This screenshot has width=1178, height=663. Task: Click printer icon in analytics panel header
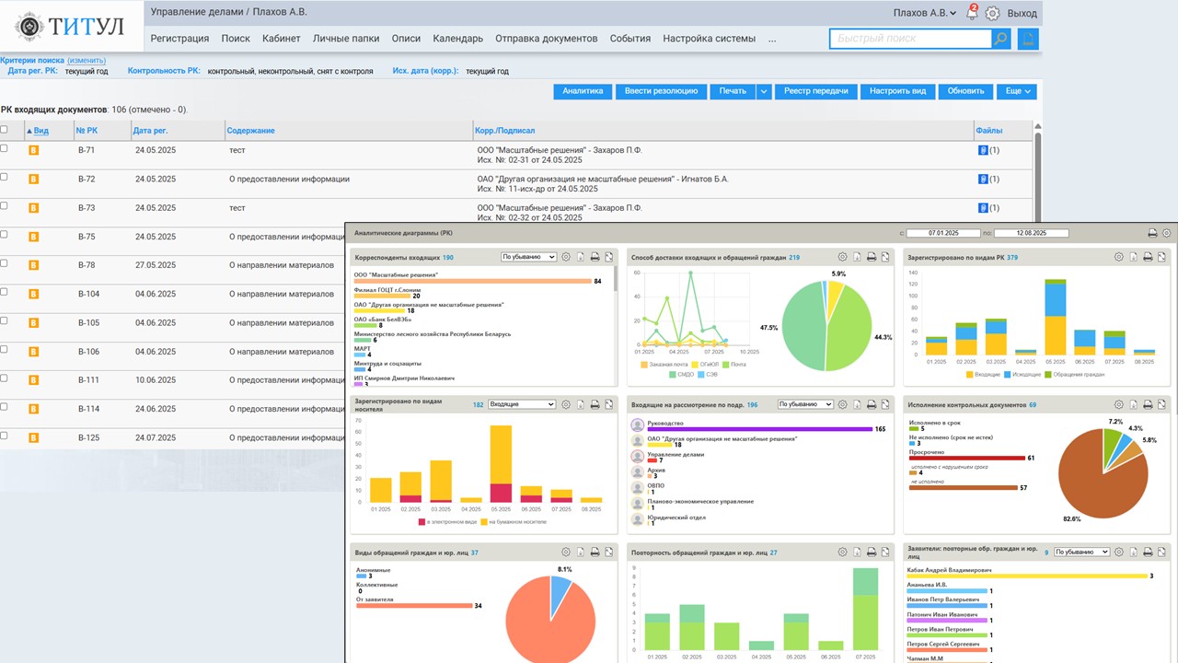1152,234
